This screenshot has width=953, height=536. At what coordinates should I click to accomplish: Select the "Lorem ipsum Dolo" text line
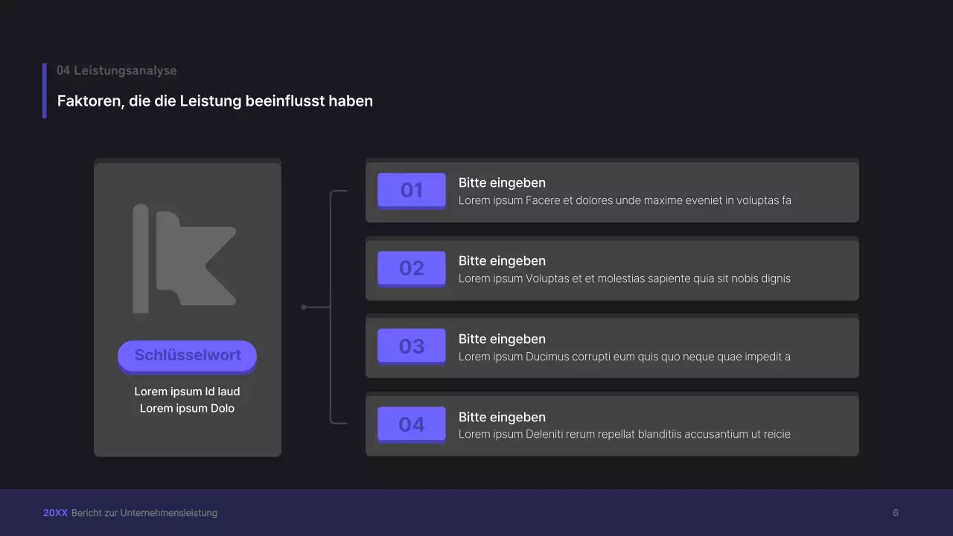coord(187,409)
